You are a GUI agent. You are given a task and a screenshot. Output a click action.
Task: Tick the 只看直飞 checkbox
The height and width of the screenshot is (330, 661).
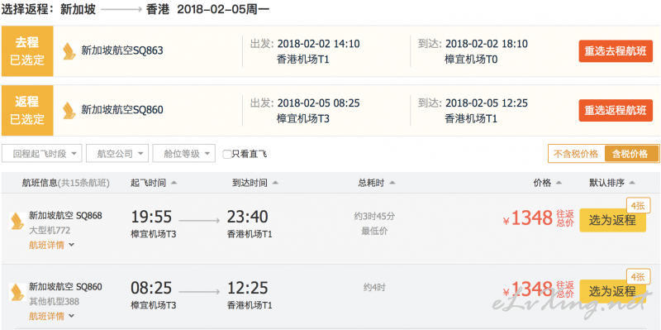(226, 154)
